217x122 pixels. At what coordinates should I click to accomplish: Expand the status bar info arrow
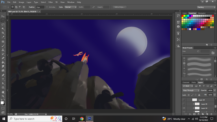point(46,114)
